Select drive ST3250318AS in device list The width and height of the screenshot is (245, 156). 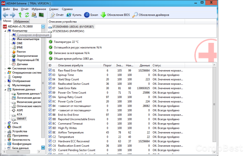(68, 31)
